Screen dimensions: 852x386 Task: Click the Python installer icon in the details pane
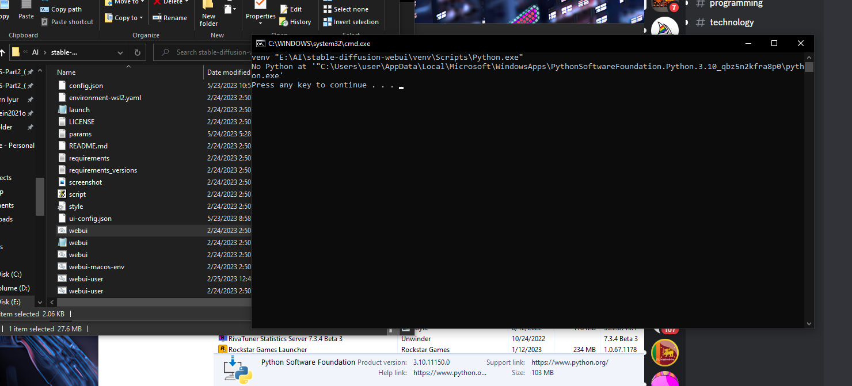[x=238, y=369]
